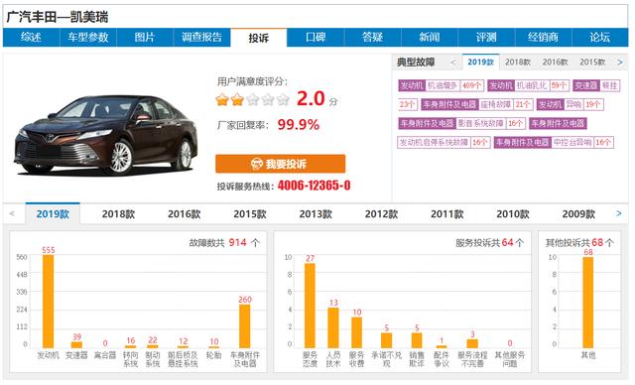
Task: Select the 2009款 year tab
Action: 578,213
